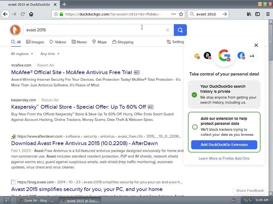This screenshot has height=204, width=273.
Task: Clear the DuckDuckGo search query
Action: (167, 30)
